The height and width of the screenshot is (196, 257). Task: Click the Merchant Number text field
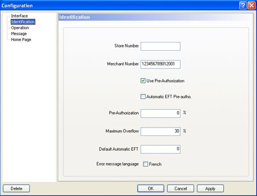pos(161,64)
